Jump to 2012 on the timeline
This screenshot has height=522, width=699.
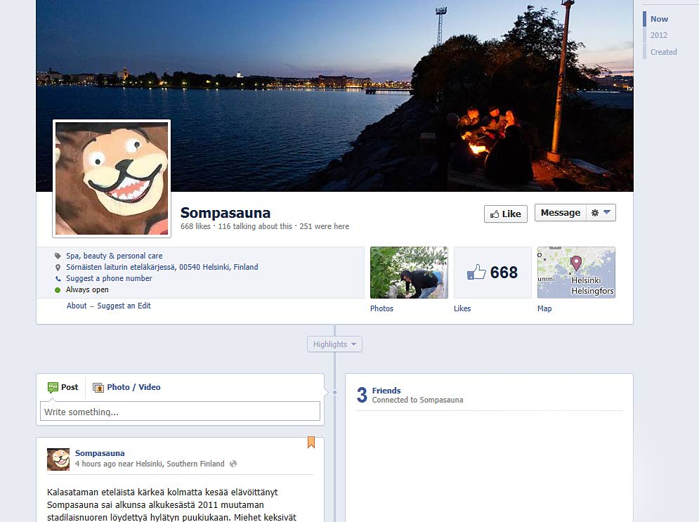tap(659, 35)
